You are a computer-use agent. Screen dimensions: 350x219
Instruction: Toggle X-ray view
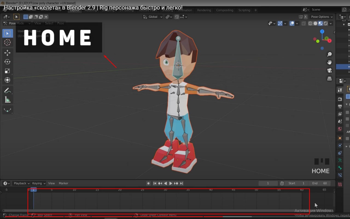(304, 24)
